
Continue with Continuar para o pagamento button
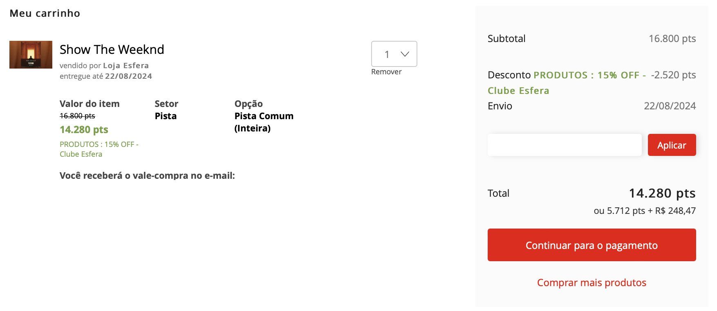coord(592,245)
